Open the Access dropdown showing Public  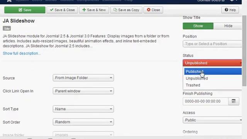pyautogui.click(x=212, y=120)
